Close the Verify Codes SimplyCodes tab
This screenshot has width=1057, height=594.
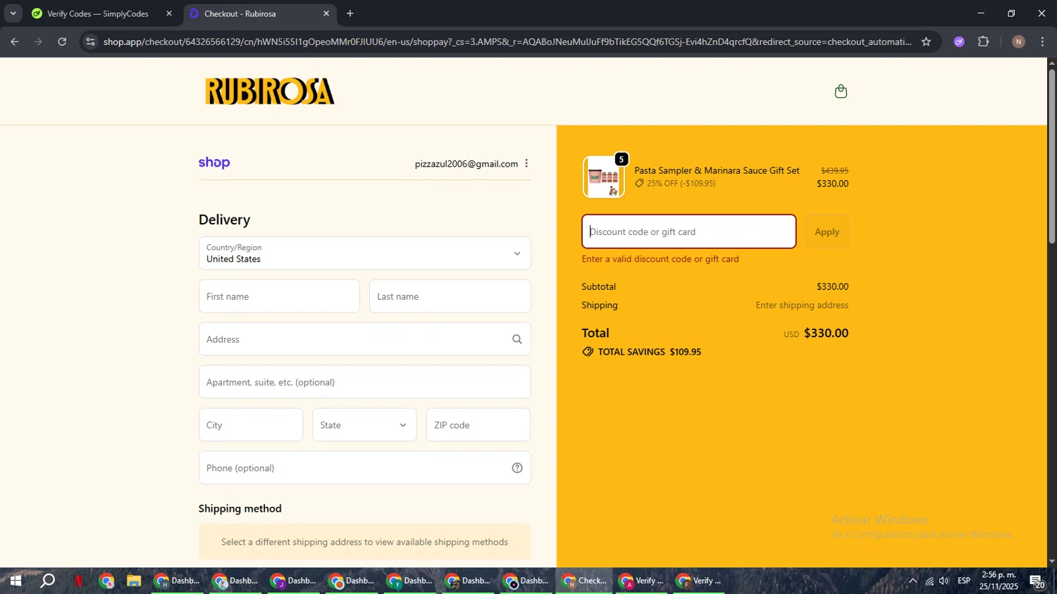click(x=169, y=13)
